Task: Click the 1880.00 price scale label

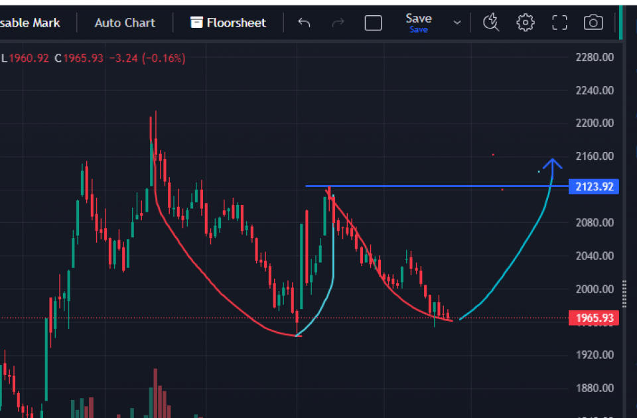Action: point(595,388)
